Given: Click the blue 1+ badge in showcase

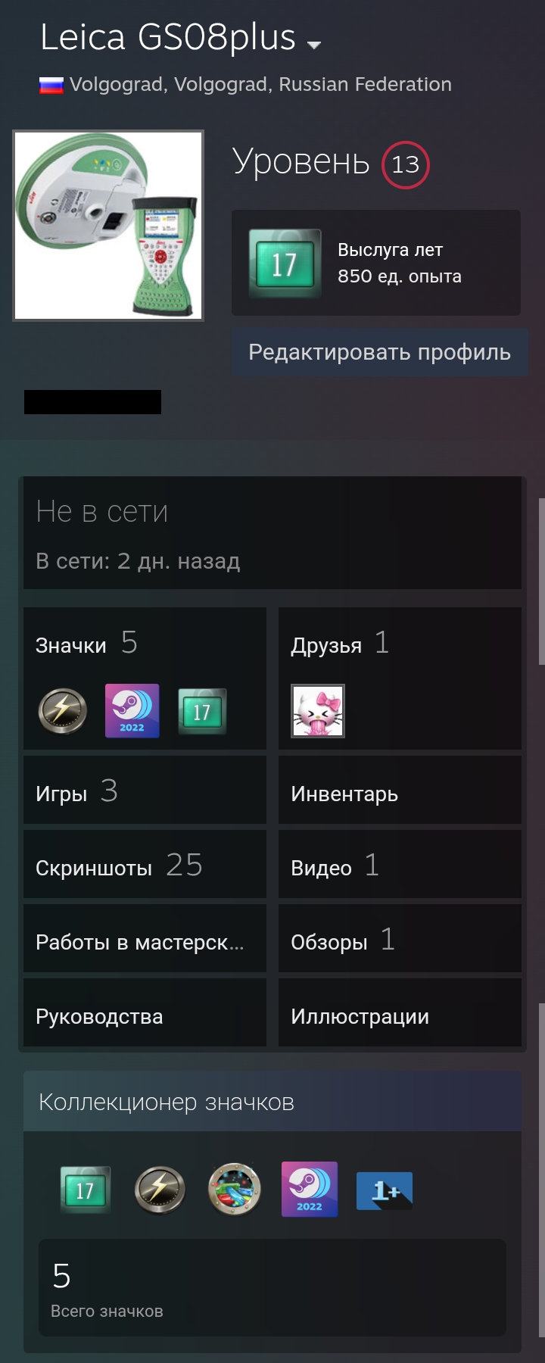Looking at the screenshot, I should (x=385, y=1191).
